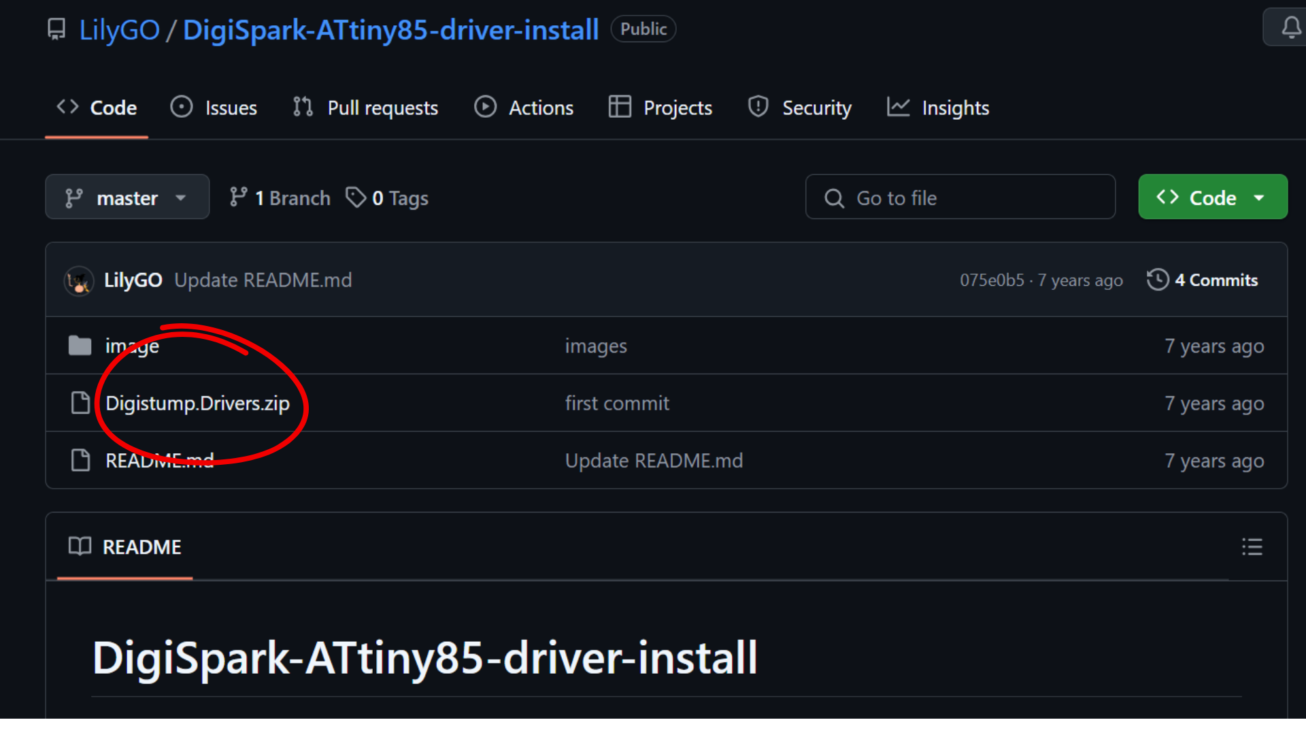The image size is (1306, 735).
Task: Click the file icon for README.md
Action: [80, 460]
